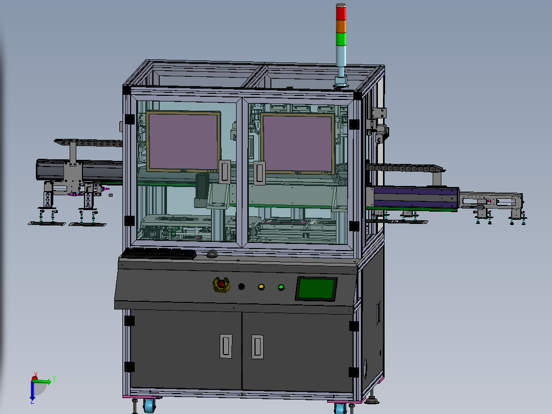Select the mouse beside the keyboard
Screen dimensions: 552x414
click(212, 254)
